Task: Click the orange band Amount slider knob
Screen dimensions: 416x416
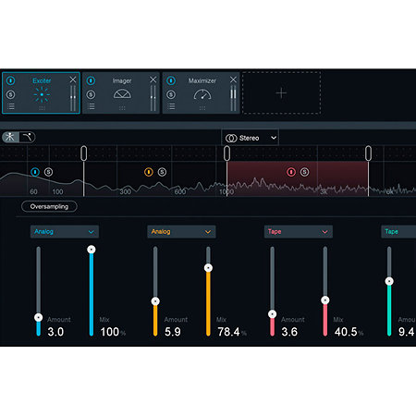Action: pyautogui.click(x=155, y=301)
